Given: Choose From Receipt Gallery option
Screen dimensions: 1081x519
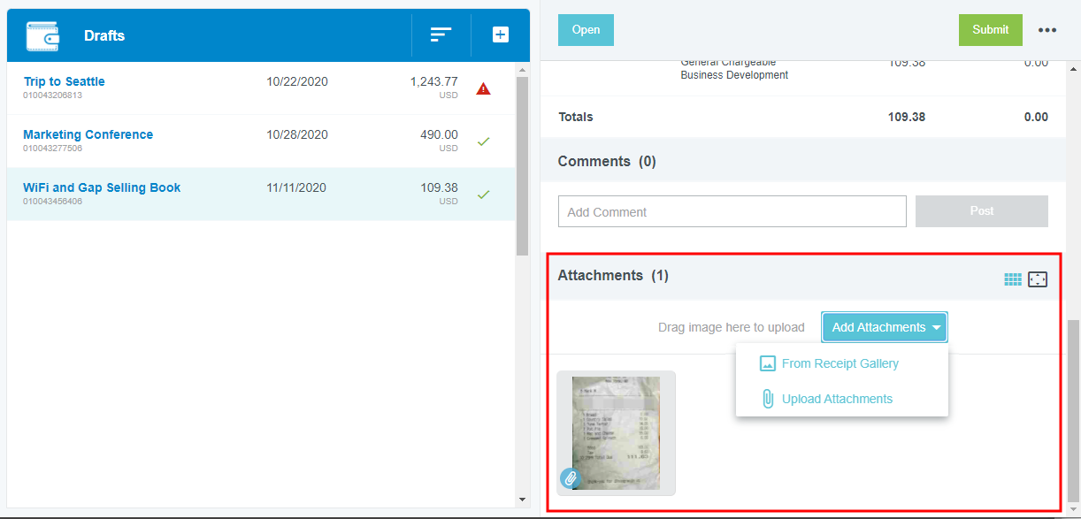Looking at the screenshot, I should tap(839, 363).
